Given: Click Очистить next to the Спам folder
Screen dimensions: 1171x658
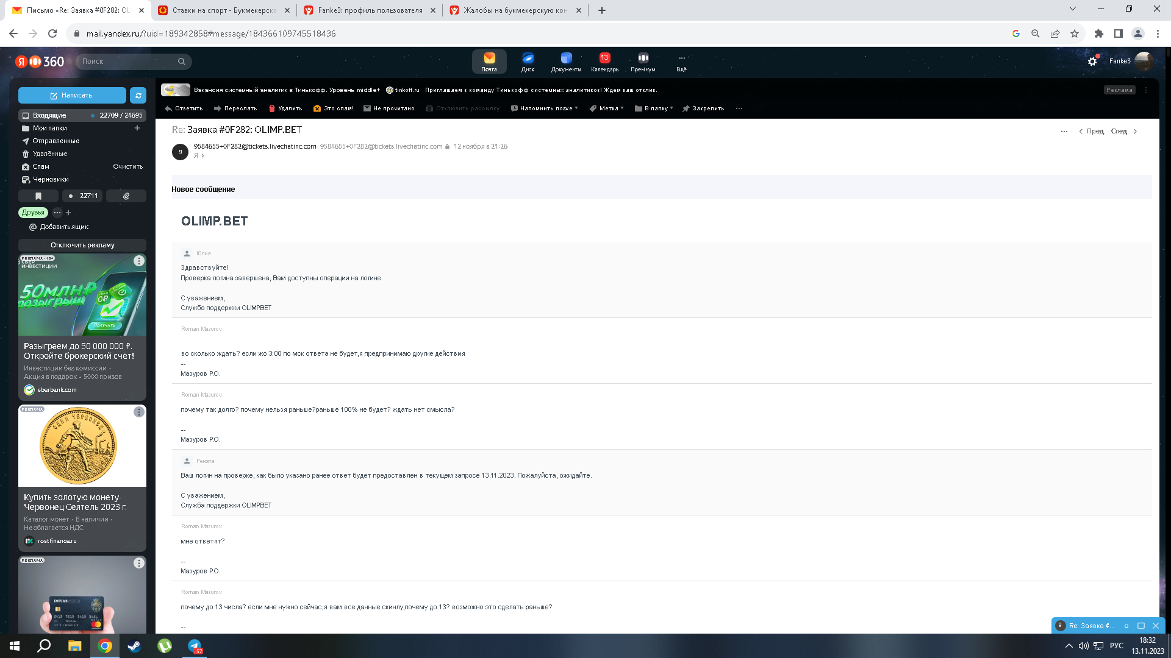Looking at the screenshot, I should click(x=127, y=166).
